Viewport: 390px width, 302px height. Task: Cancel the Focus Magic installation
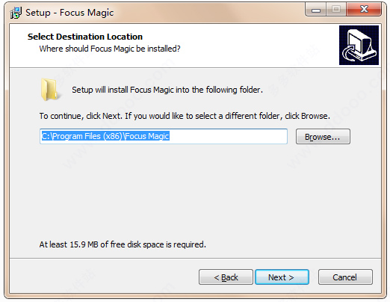click(x=345, y=277)
